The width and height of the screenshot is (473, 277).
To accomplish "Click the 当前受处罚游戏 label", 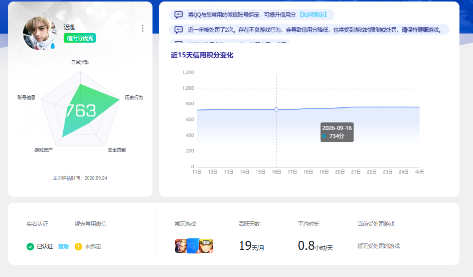I will [x=376, y=224].
